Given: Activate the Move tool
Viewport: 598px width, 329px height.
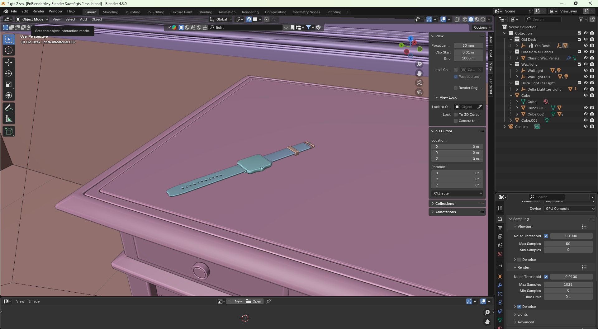Looking at the screenshot, I should [9, 63].
